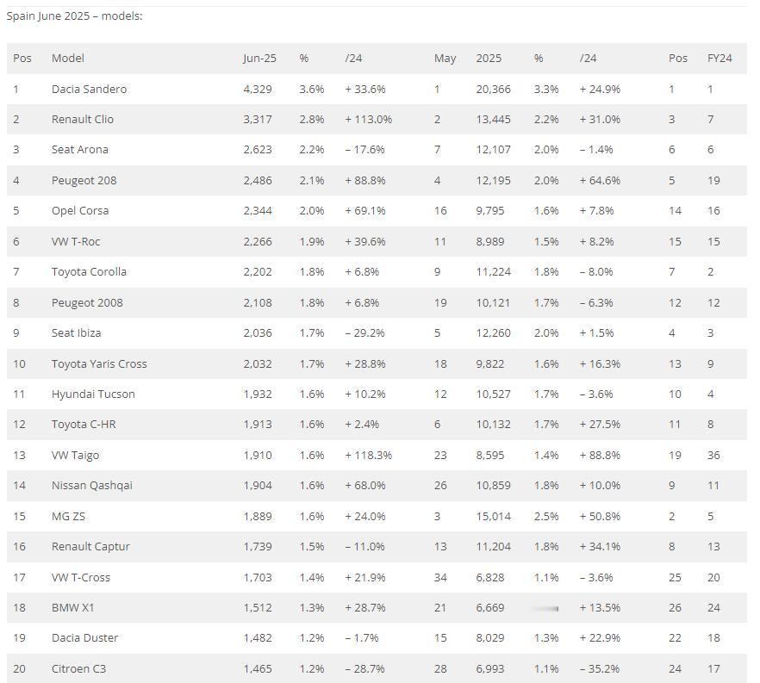Screen dimensions: 760x683
Task: Click the May column header
Action: click(x=445, y=58)
